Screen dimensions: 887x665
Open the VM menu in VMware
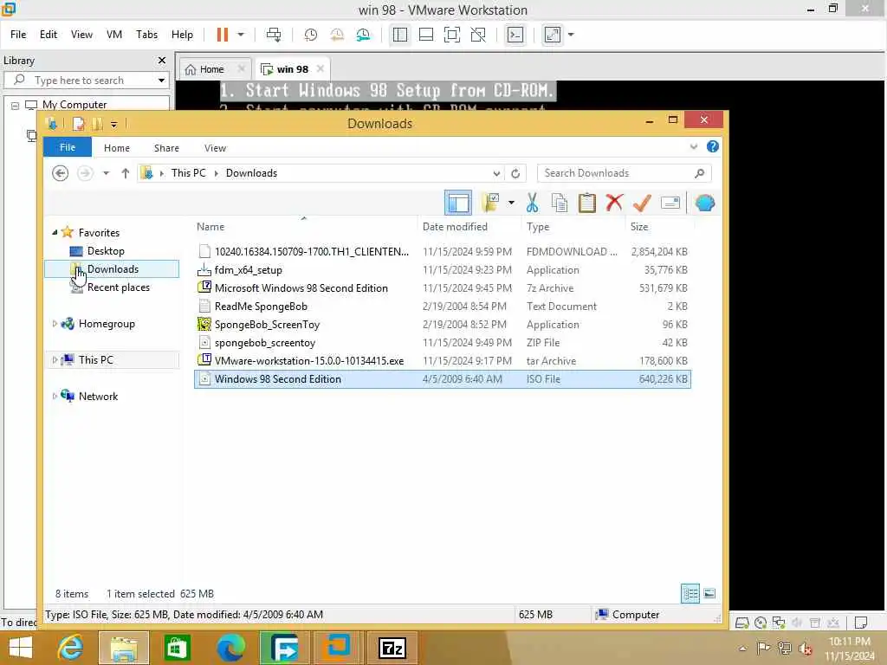114,35
